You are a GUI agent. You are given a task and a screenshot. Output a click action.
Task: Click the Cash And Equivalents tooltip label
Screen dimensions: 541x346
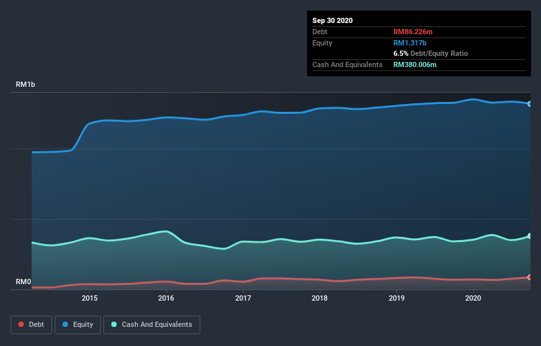(347, 64)
